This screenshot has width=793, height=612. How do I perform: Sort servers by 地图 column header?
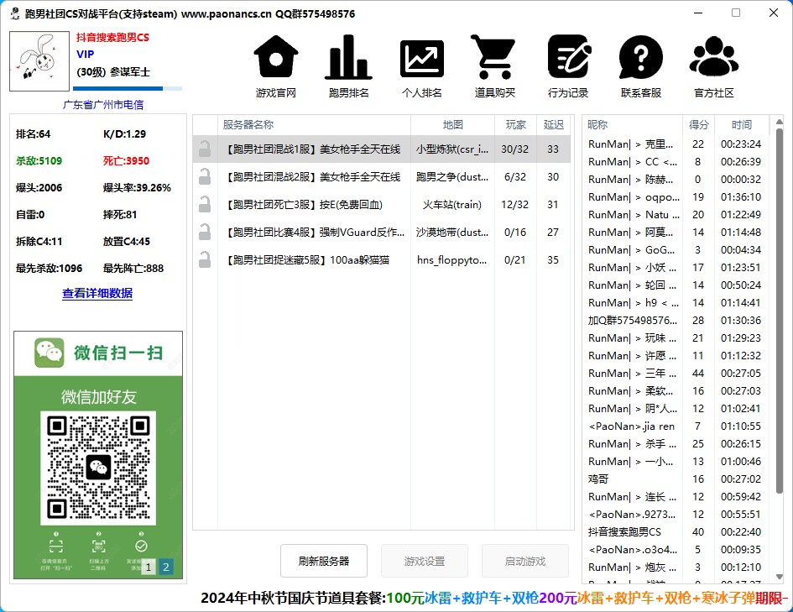click(452, 124)
